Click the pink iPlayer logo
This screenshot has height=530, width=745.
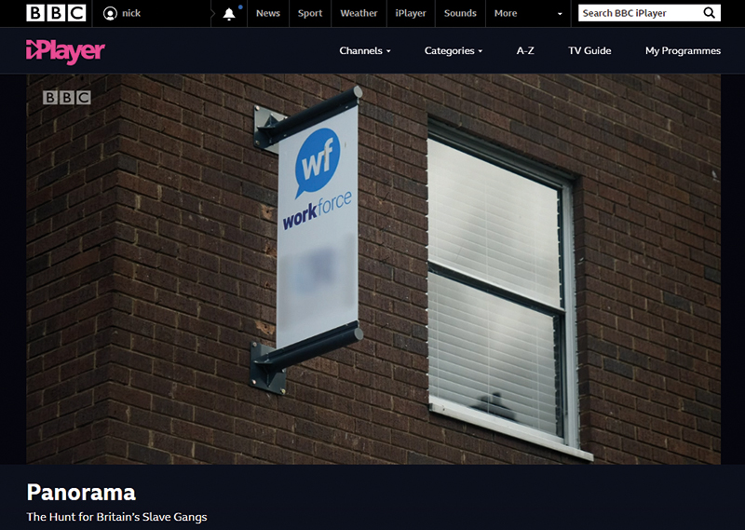65,51
